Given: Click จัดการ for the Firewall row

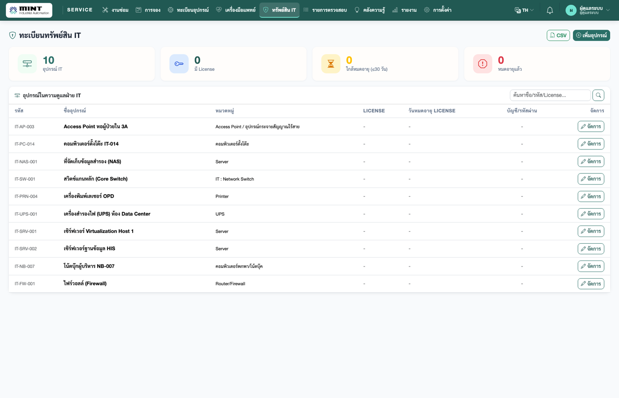Looking at the screenshot, I should tap(591, 283).
